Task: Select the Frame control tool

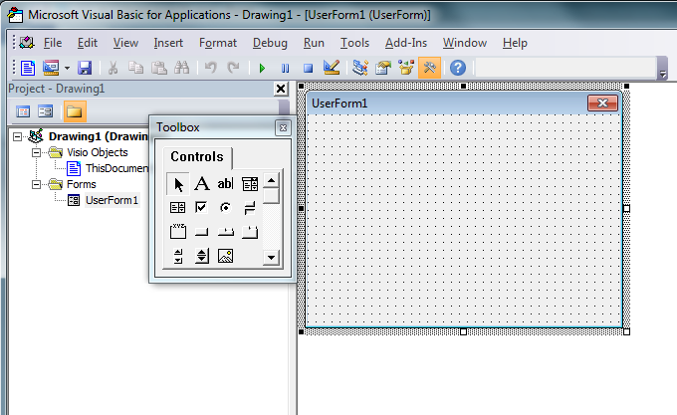Action: 177,231
